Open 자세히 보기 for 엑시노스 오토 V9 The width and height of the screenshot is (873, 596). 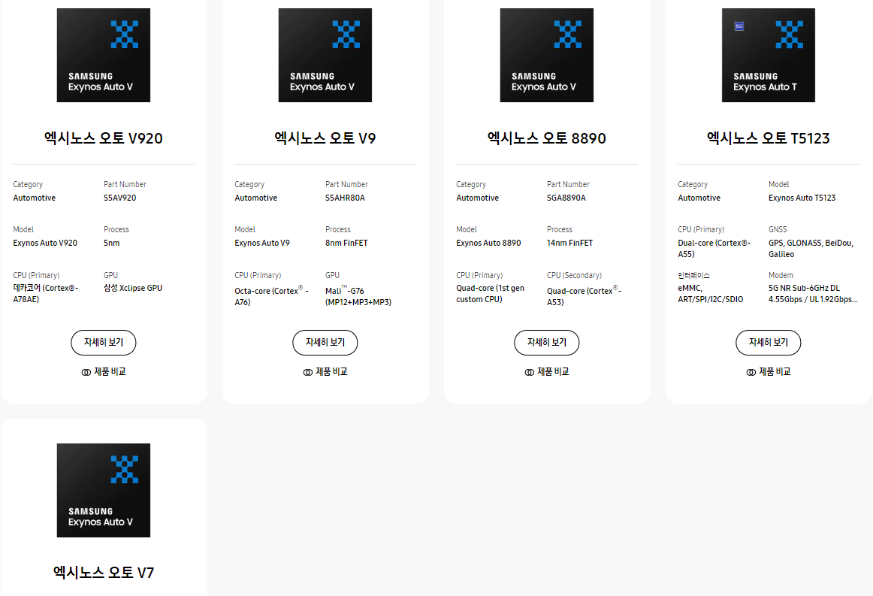325,343
